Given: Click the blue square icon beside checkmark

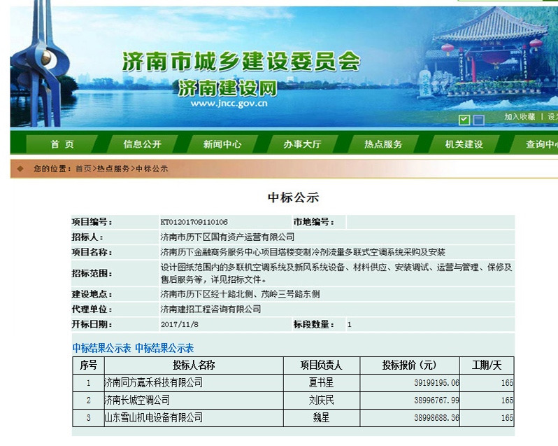Looking at the screenshot, I should point(479,120).
